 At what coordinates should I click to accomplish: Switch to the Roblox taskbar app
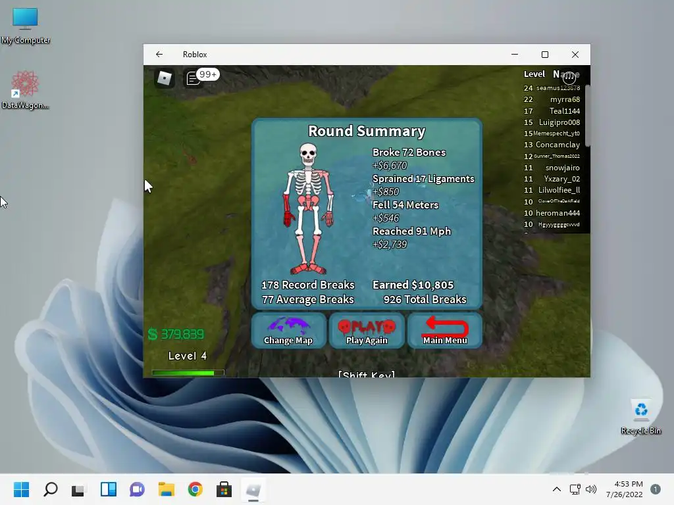[x=253, y=490]
